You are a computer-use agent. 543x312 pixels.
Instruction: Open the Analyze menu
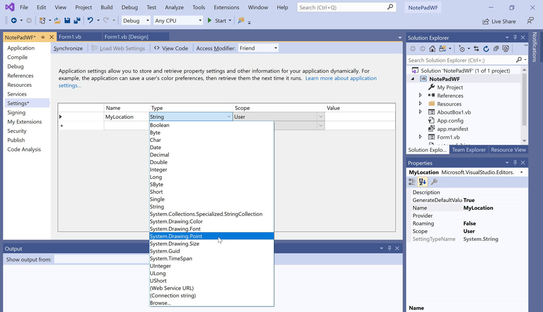(x=174, y=8)
